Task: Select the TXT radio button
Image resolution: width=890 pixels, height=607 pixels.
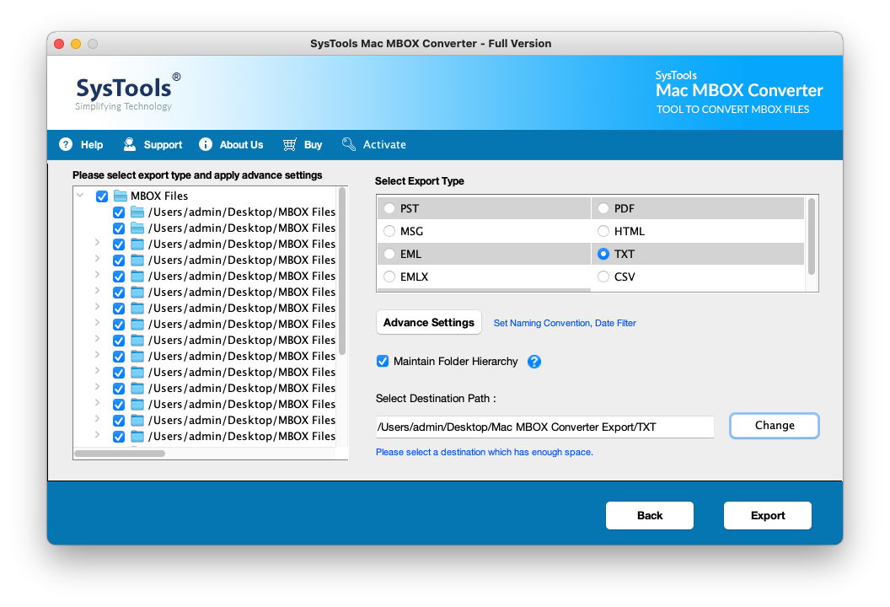Action: tap(603, 254)
